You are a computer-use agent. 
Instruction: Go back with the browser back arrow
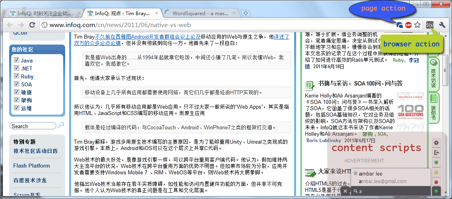(x=10, y=25)
